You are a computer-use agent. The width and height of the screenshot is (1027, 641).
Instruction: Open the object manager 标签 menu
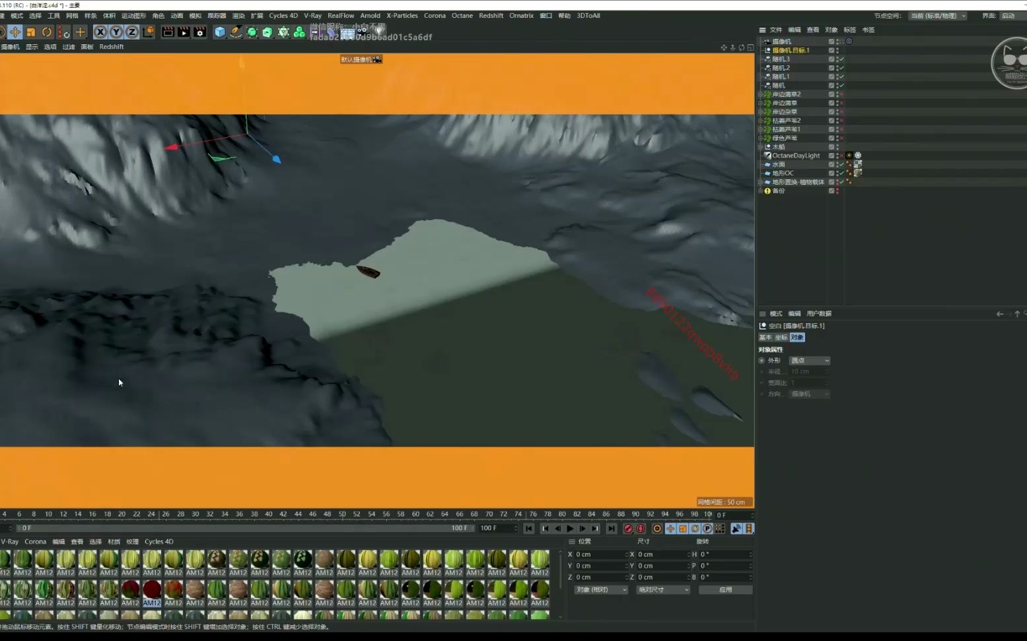pyautogui.click(x=849, y=30)
